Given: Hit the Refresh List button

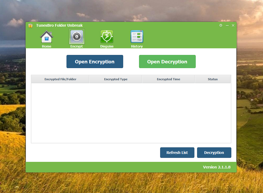Looking at the screenshot, I should click(x=177, y=153).
